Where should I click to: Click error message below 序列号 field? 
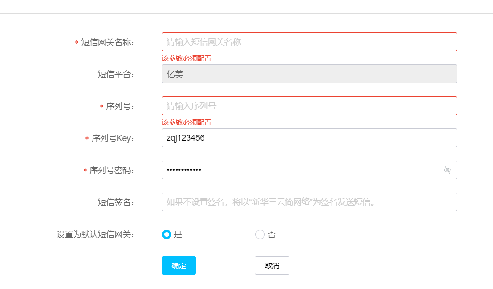187,122
